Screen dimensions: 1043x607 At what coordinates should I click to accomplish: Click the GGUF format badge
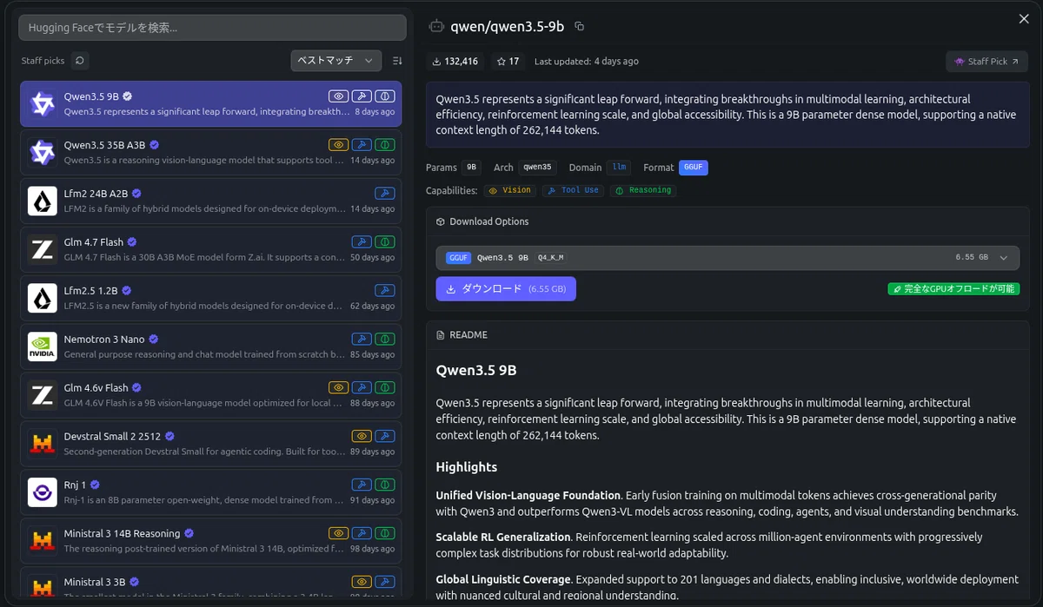pos(694,168)
